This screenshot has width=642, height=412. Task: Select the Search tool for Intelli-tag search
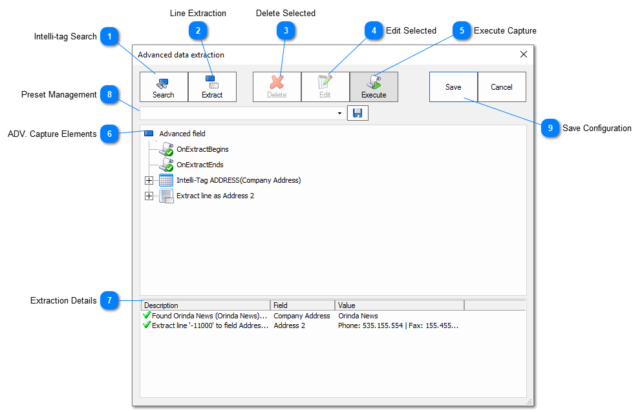click(x=164, y=87)
